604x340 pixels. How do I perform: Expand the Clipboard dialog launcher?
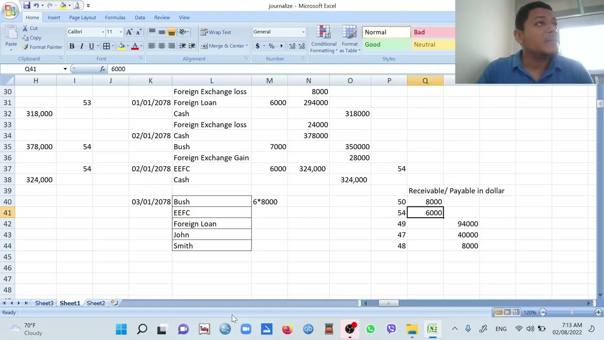click(60, 59)
